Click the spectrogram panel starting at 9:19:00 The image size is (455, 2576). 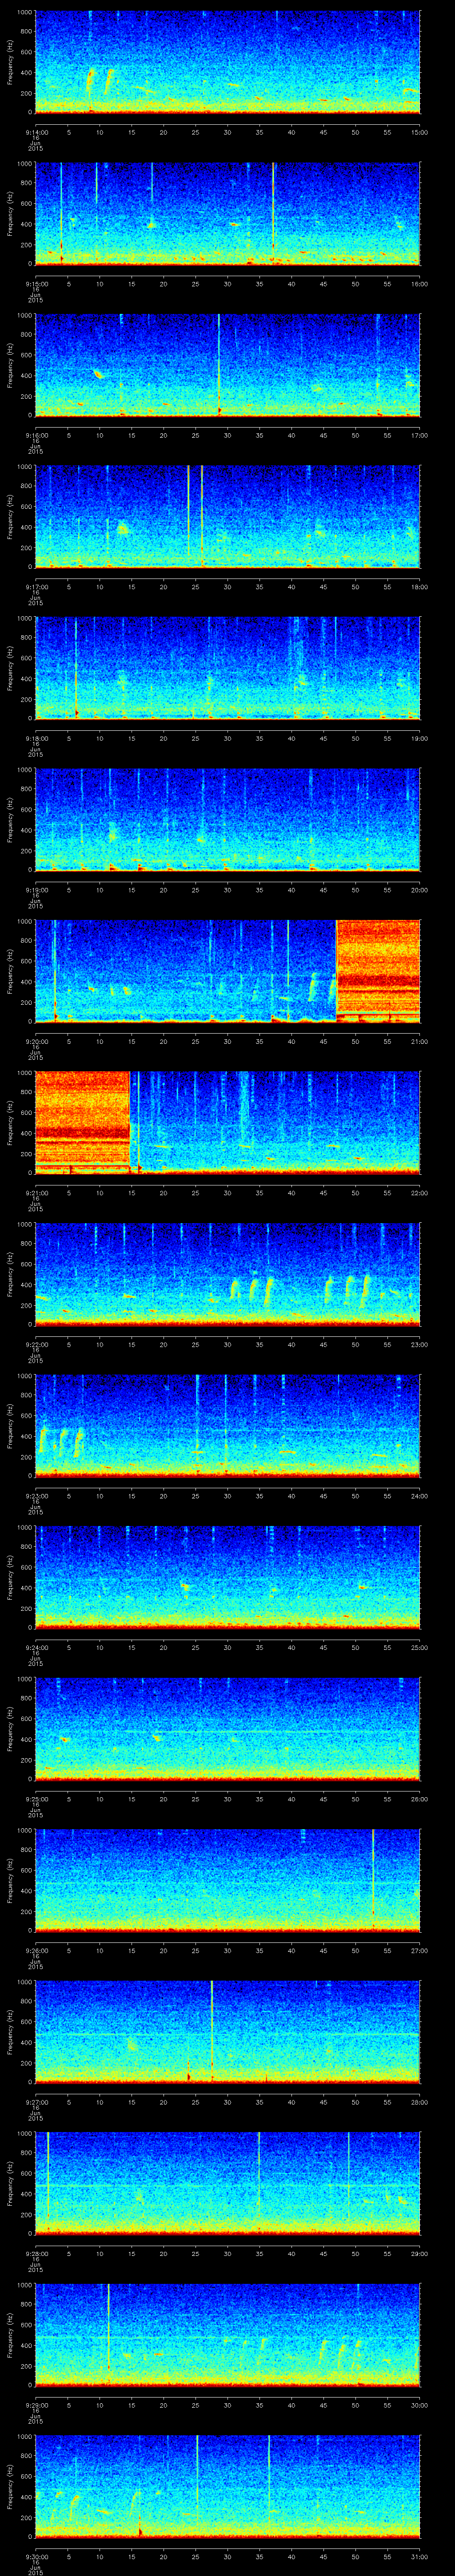click(227, 819)
